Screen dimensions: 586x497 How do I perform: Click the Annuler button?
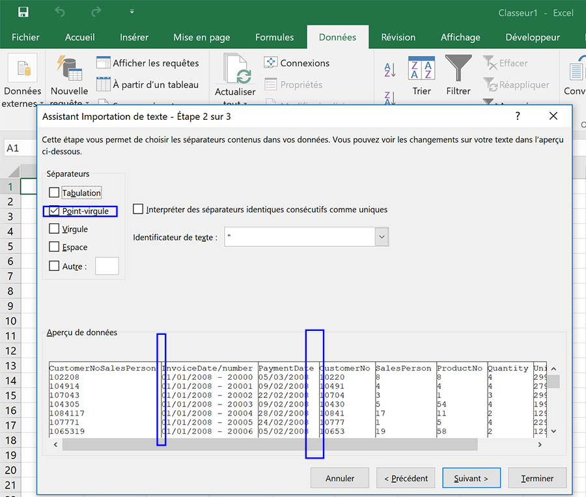coord(339,478)
